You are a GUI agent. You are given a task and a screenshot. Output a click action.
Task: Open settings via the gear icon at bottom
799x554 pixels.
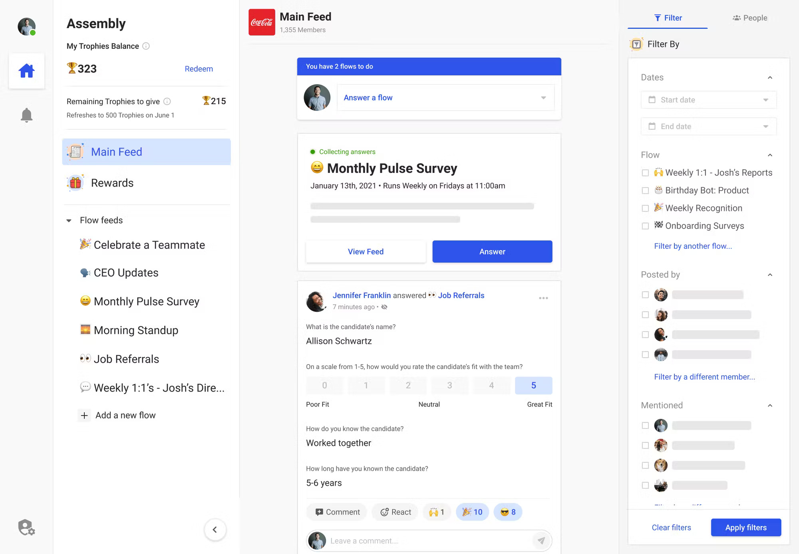point(26,528)
